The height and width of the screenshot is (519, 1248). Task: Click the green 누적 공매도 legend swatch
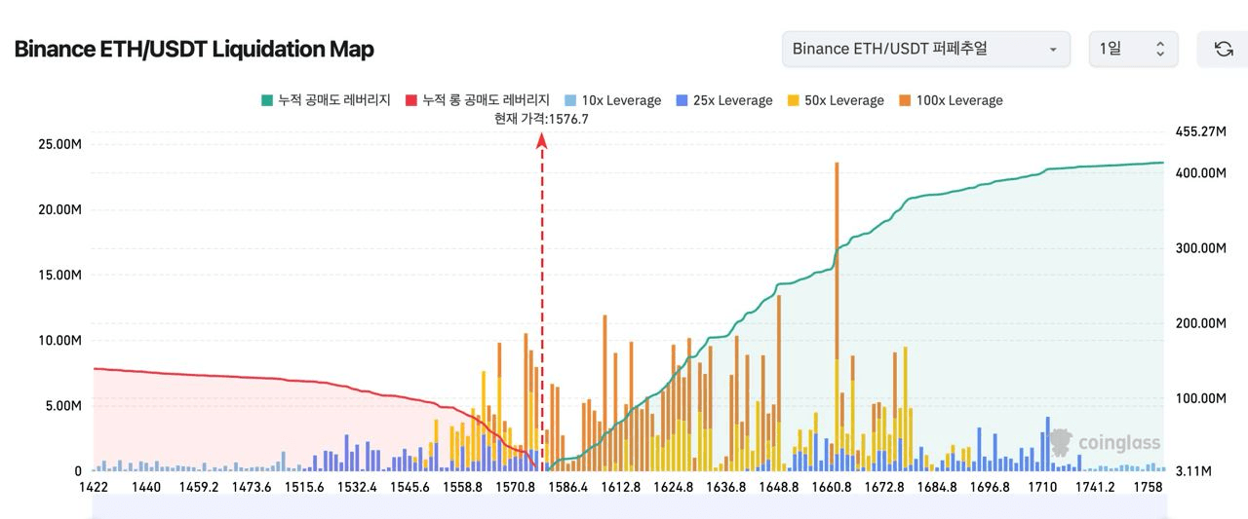(266, 100)
